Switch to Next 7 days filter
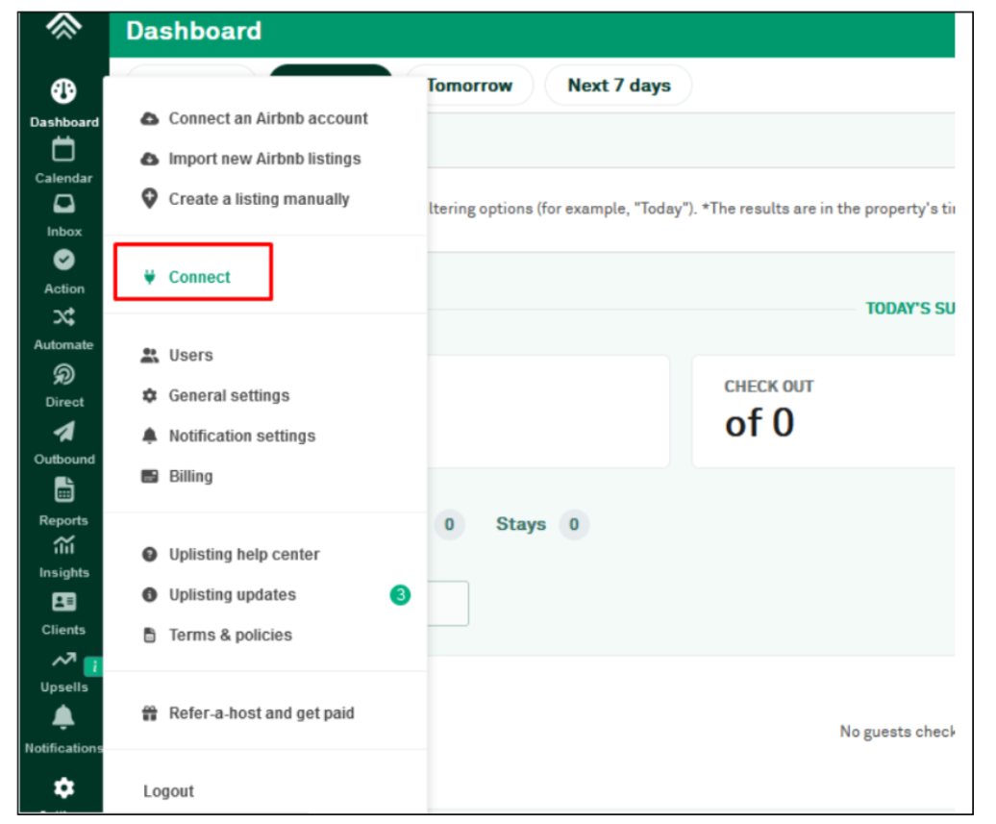The width and height of the screenshot is (996, 824). click(x=619, y=86)
